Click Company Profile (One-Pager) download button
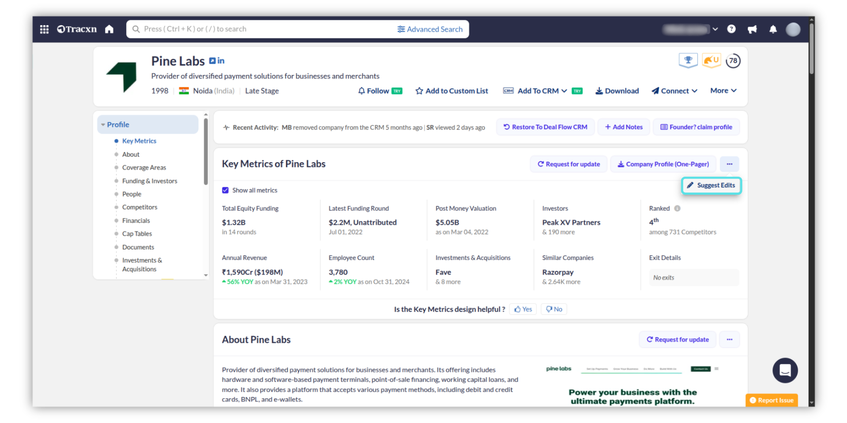This screenshot has width=847, height=423. [663, 164]
